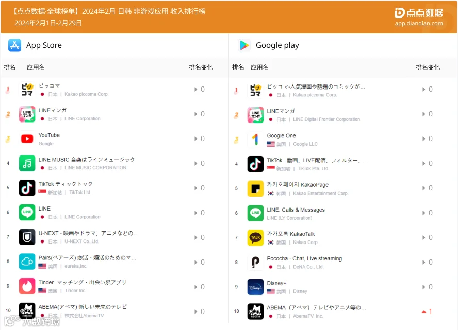This screenshot has height=330, width=458.
Task: Click the US flag beside Disney
Action: pos(271,291)
